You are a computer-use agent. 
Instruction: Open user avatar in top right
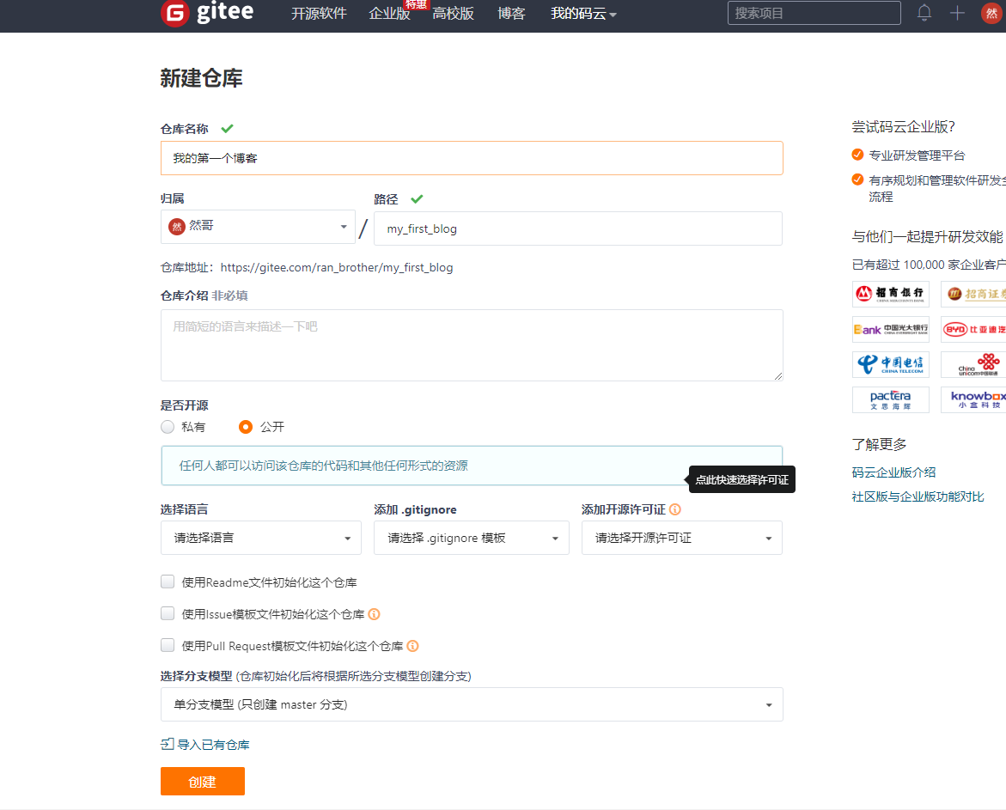point(991,13)
